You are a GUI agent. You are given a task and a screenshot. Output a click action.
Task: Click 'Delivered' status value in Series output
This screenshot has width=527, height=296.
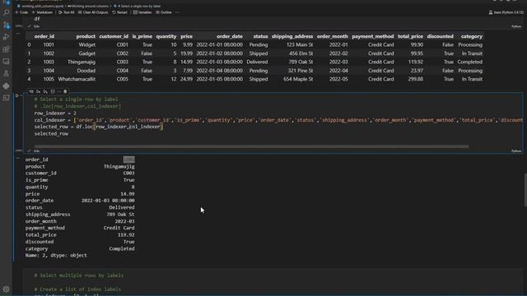pyautogui.click(x=122, y=207)
